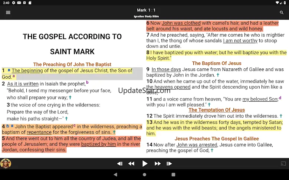This screenshot has width=289, height=180.
Task: Open footnote 'c' after 'John the Baptist appeared'
Action: [x=75, y=125]
